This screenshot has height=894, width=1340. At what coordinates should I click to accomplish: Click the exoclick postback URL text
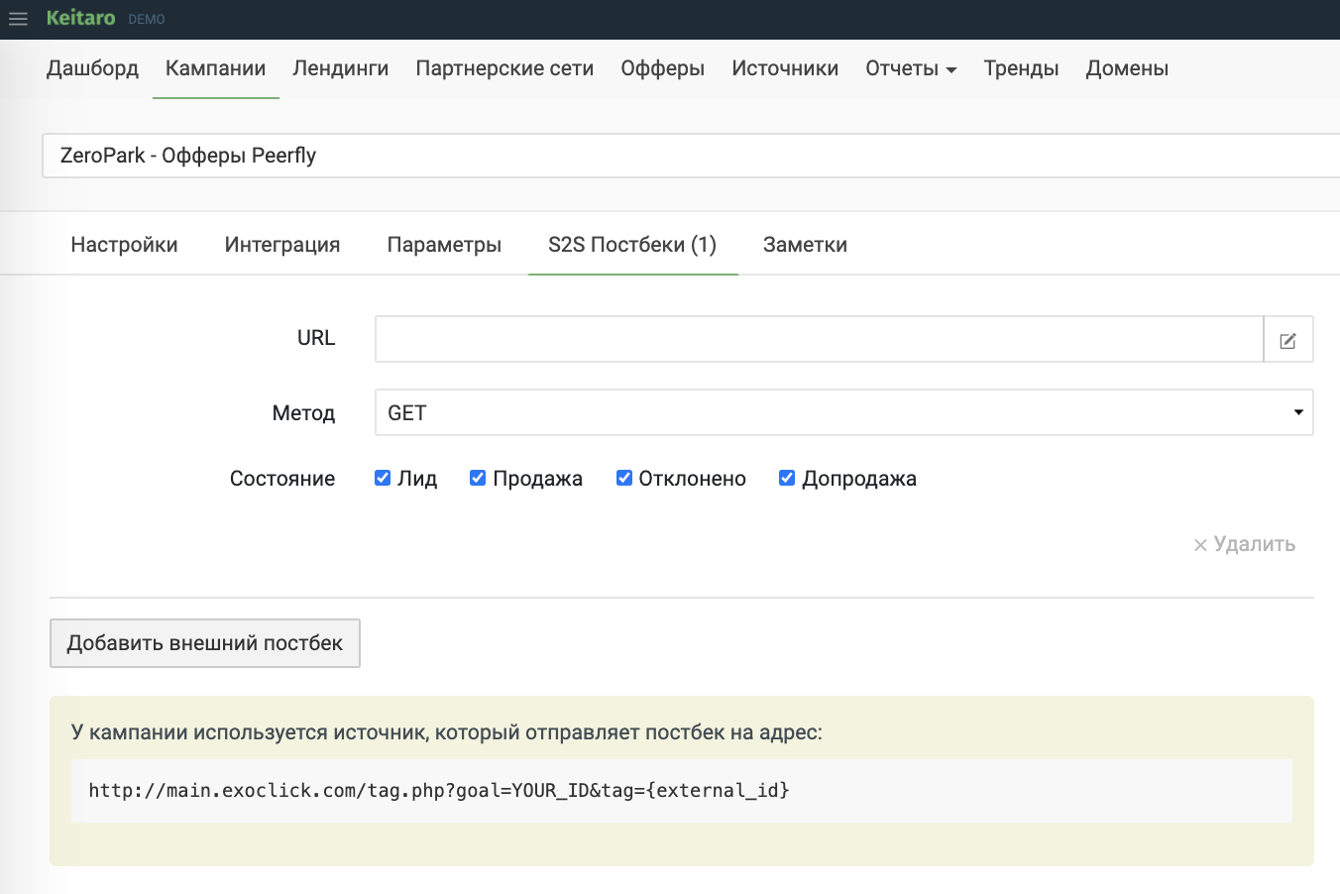coord(439,790)
